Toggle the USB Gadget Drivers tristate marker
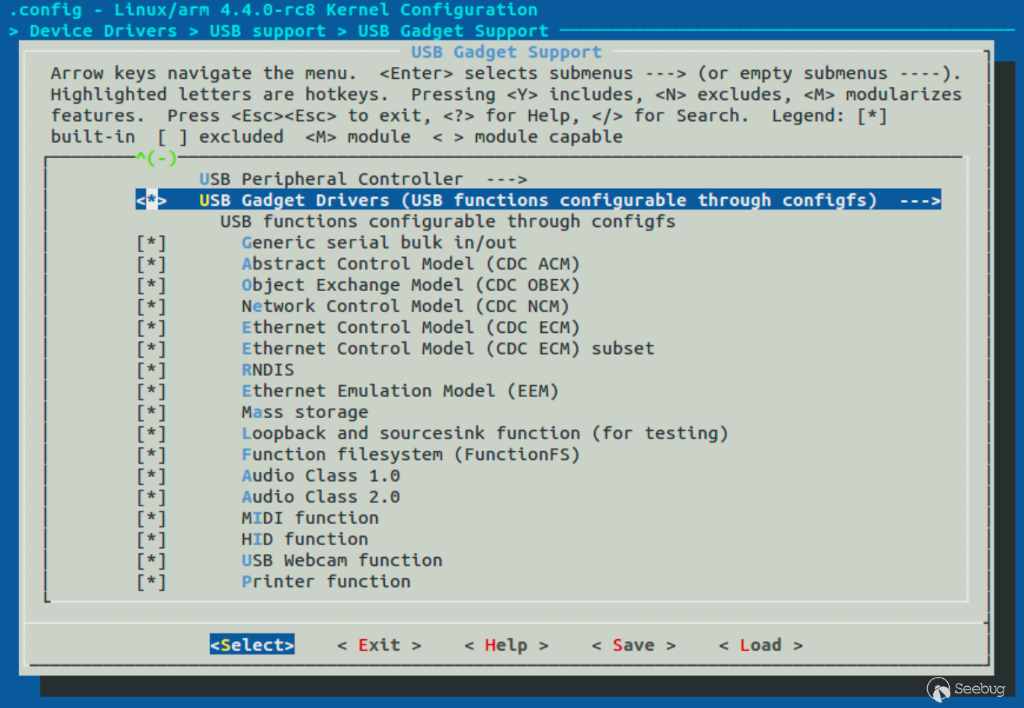The image size is (1024, 708). (x=152, y=200)
